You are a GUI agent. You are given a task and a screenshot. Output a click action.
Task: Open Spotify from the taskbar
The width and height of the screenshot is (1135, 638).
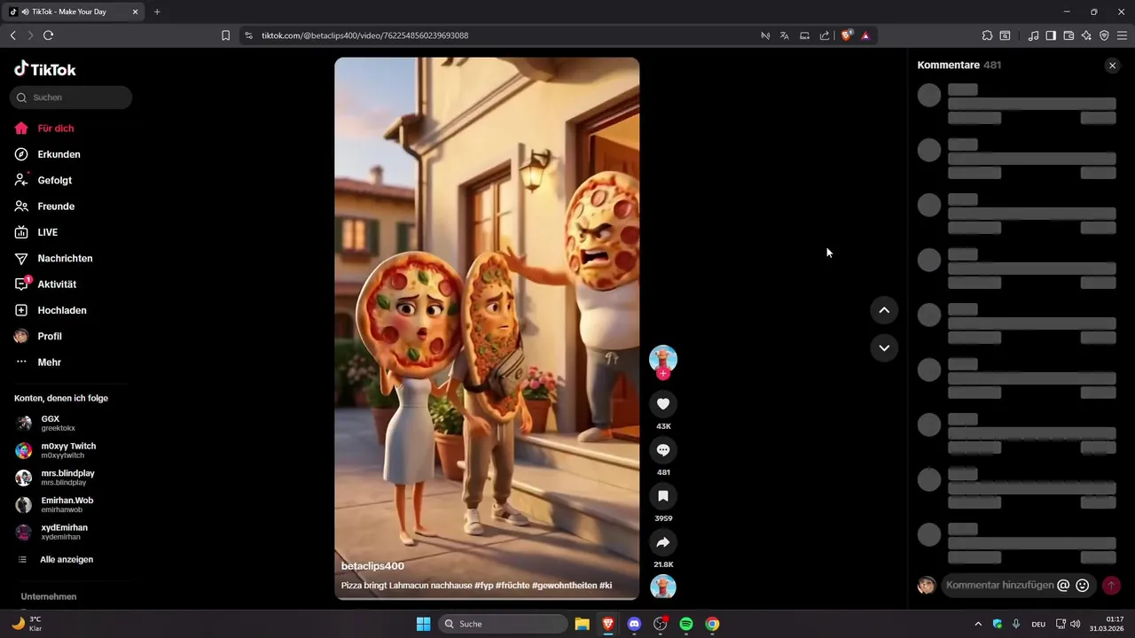click(686, 624)
